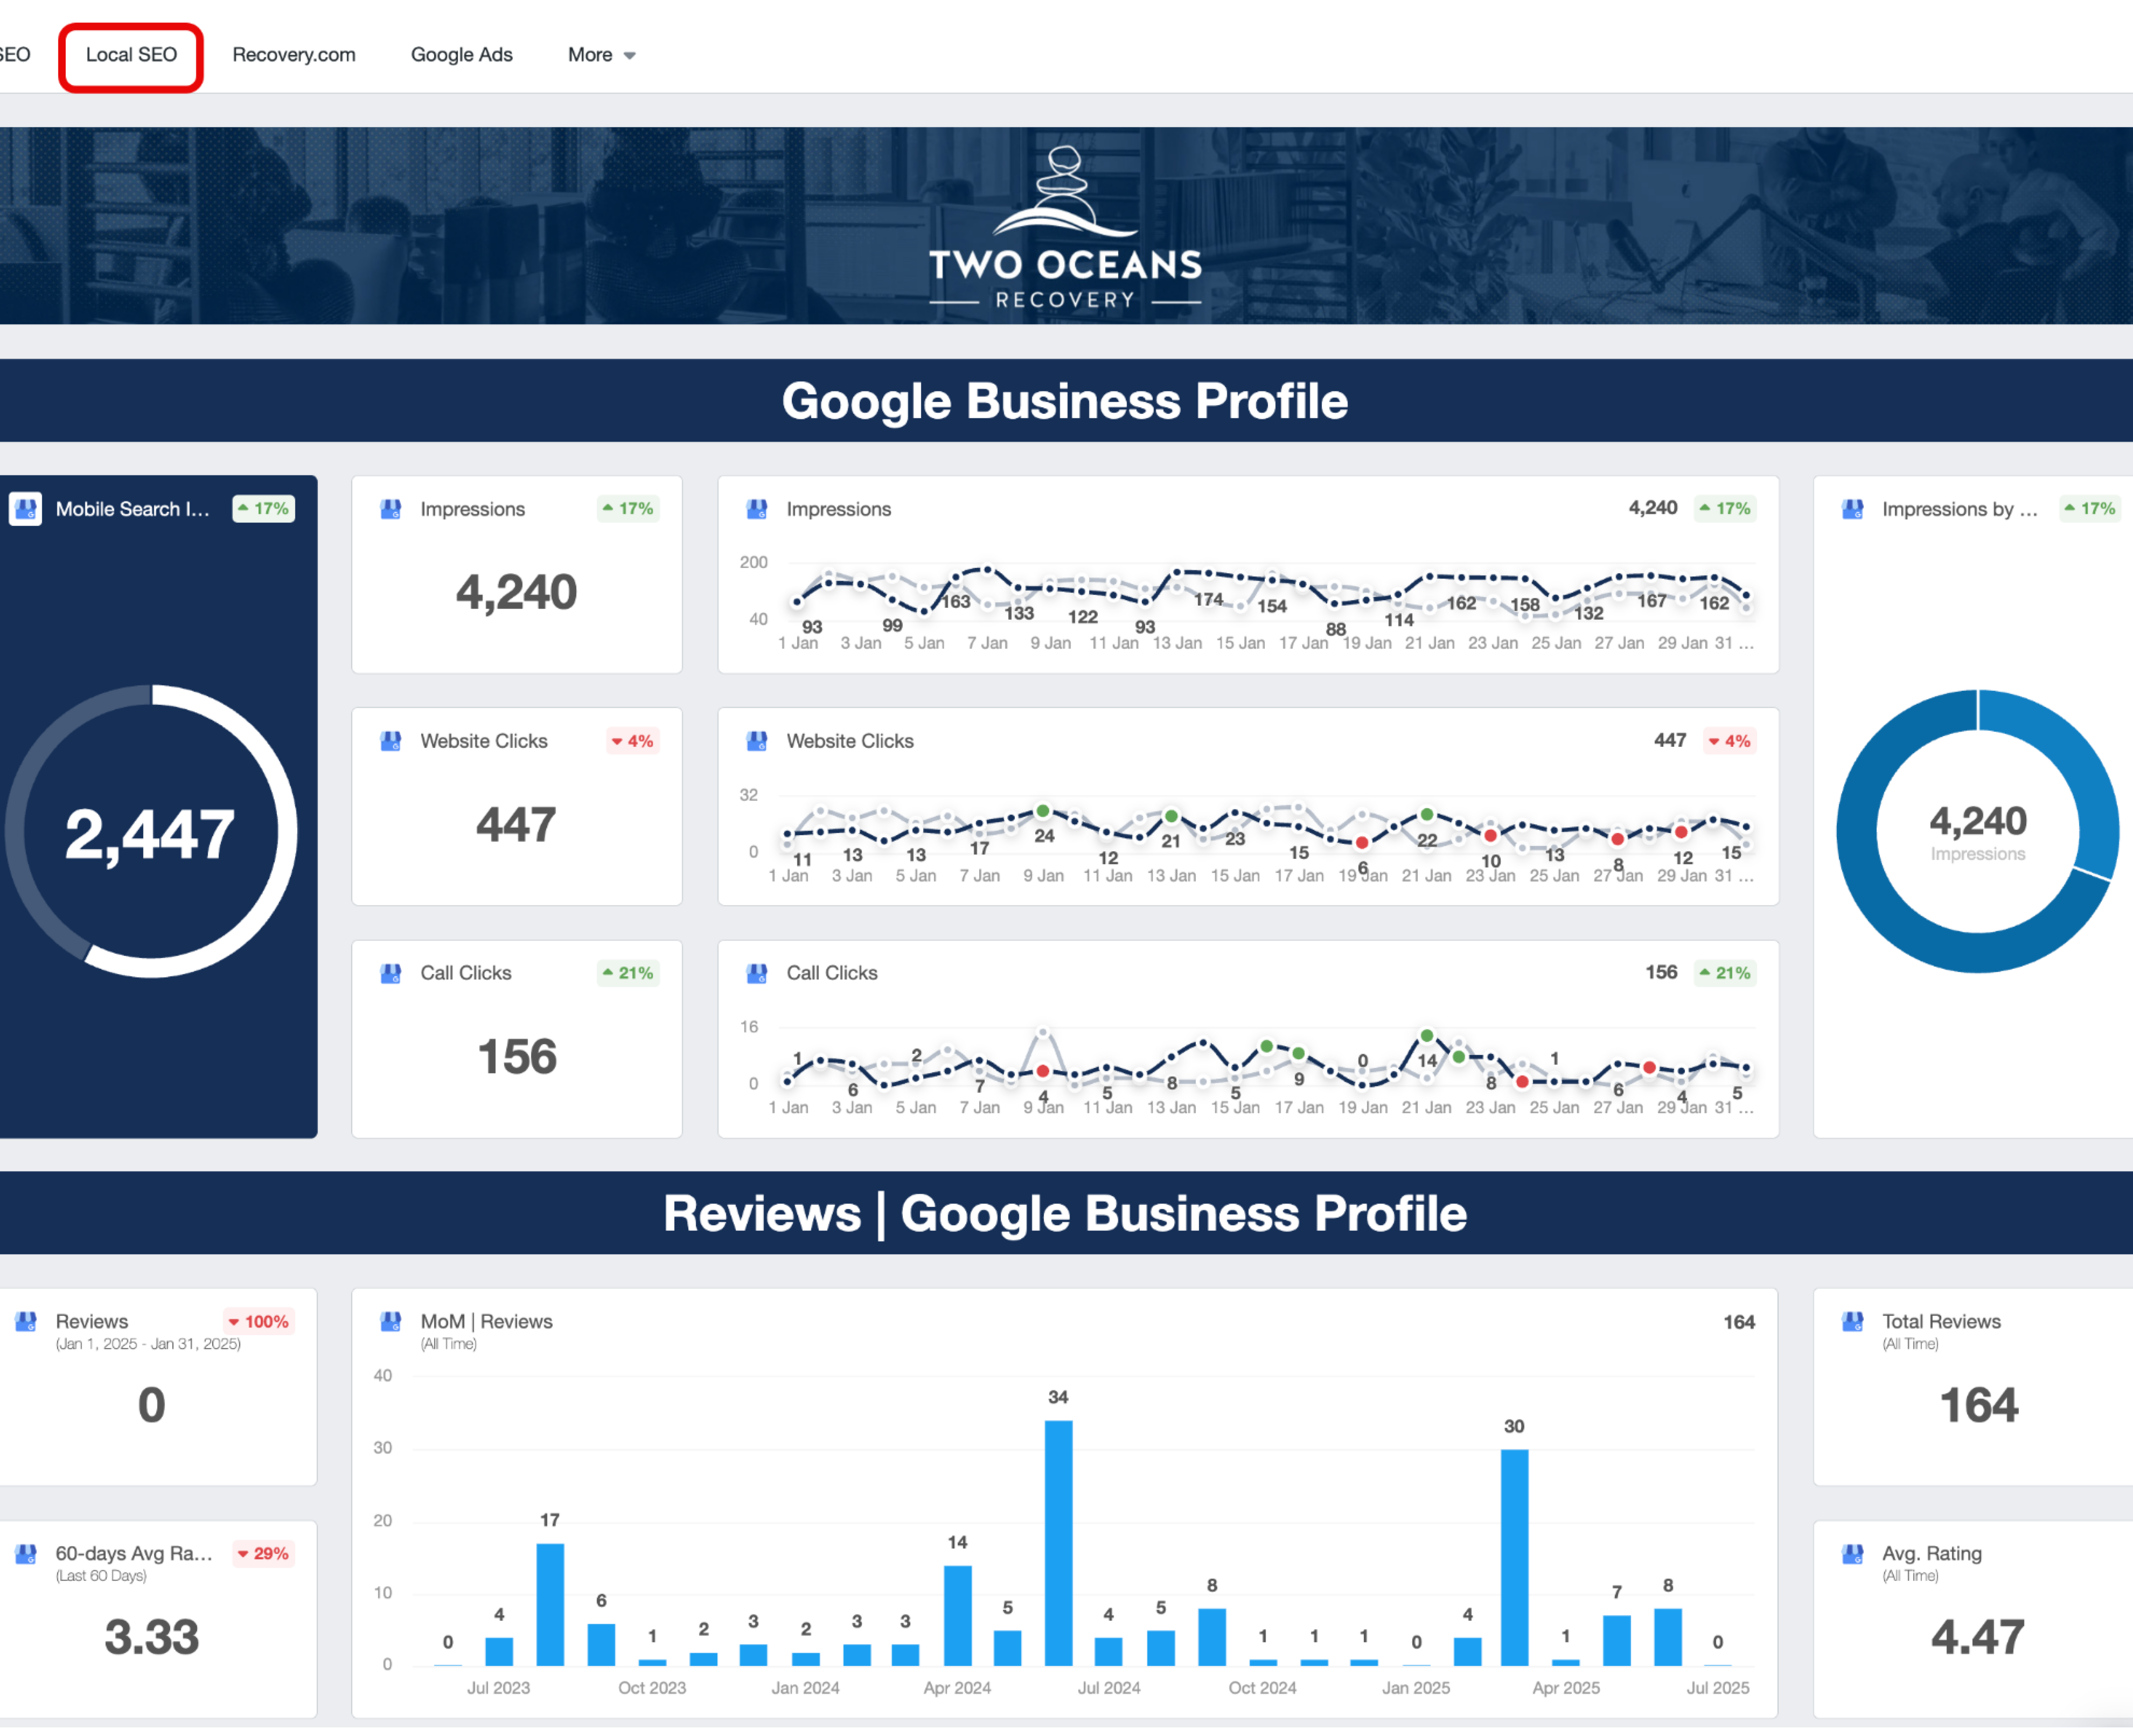Click the 174 data label on Impressions chart
This screenshot has width=2133, height=1736.
[x=1209, y=599]
